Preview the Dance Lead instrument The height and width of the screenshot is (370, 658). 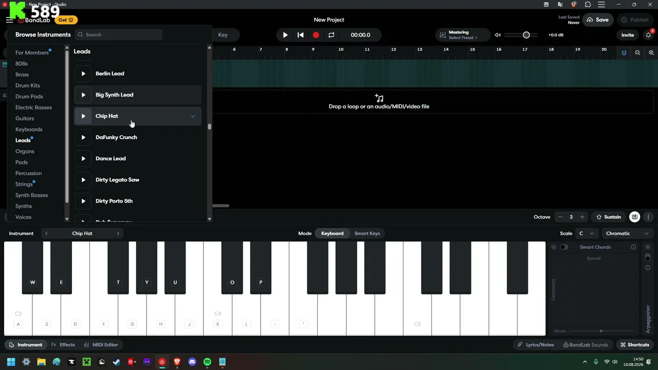[x=83, y=159]
